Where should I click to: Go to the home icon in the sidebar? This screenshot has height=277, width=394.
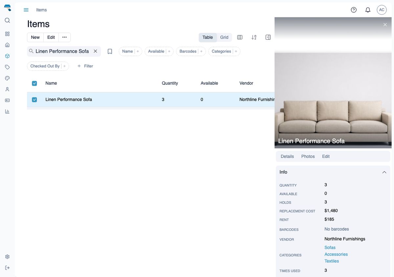7,45
